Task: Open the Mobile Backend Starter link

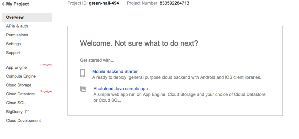Action: [x=115, y=71]
